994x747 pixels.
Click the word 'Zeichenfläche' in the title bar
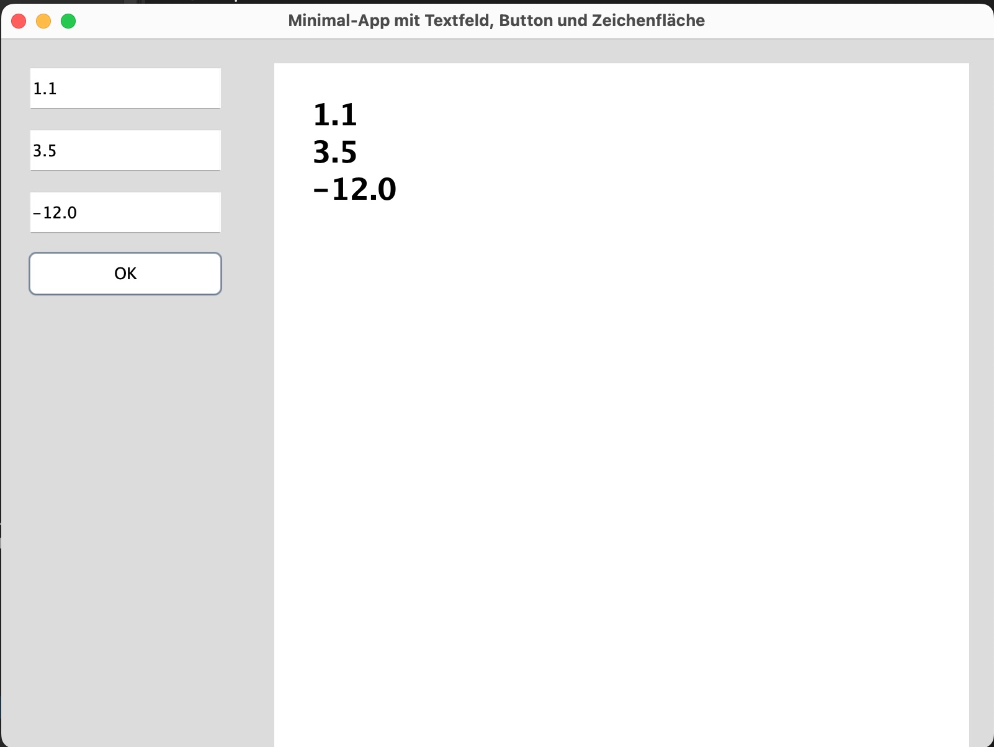click(648, 20)
